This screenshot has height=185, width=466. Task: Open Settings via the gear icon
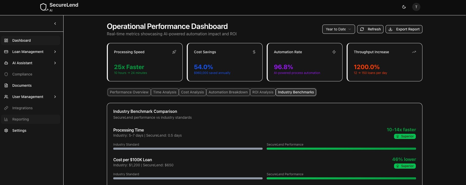6,130
